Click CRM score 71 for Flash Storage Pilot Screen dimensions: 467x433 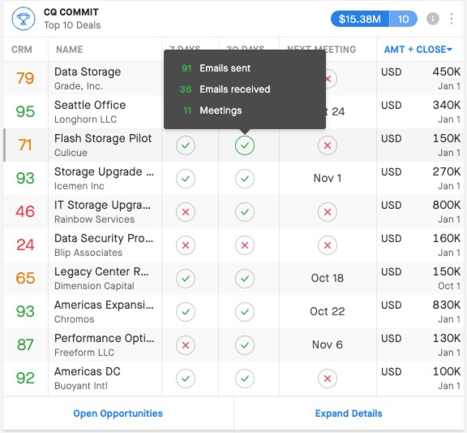coord(25,145)
